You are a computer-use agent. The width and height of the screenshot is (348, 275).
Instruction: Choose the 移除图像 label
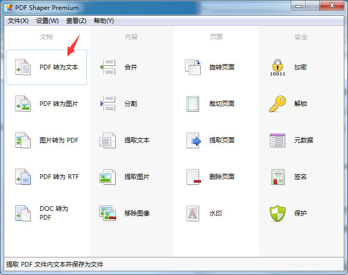[x=137, y=213]
